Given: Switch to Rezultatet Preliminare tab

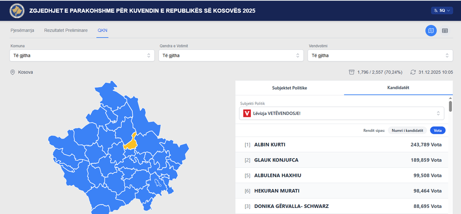Looking at the screenshot, I should tap(66, 31).
